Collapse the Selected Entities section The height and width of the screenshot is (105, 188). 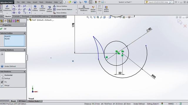pyautogui.click(x=24, y=33)
